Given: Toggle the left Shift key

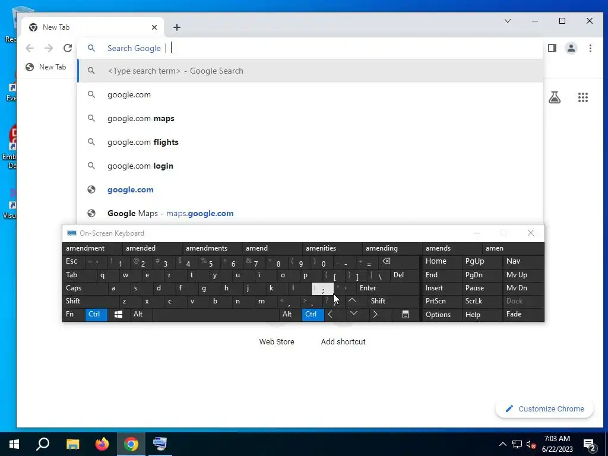Looking at the screenshot, I should [90, 301].
